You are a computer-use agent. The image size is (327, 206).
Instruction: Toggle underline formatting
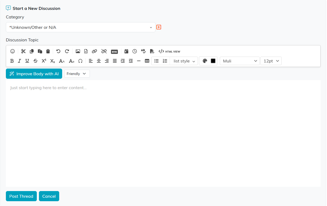tap(27, 61)
